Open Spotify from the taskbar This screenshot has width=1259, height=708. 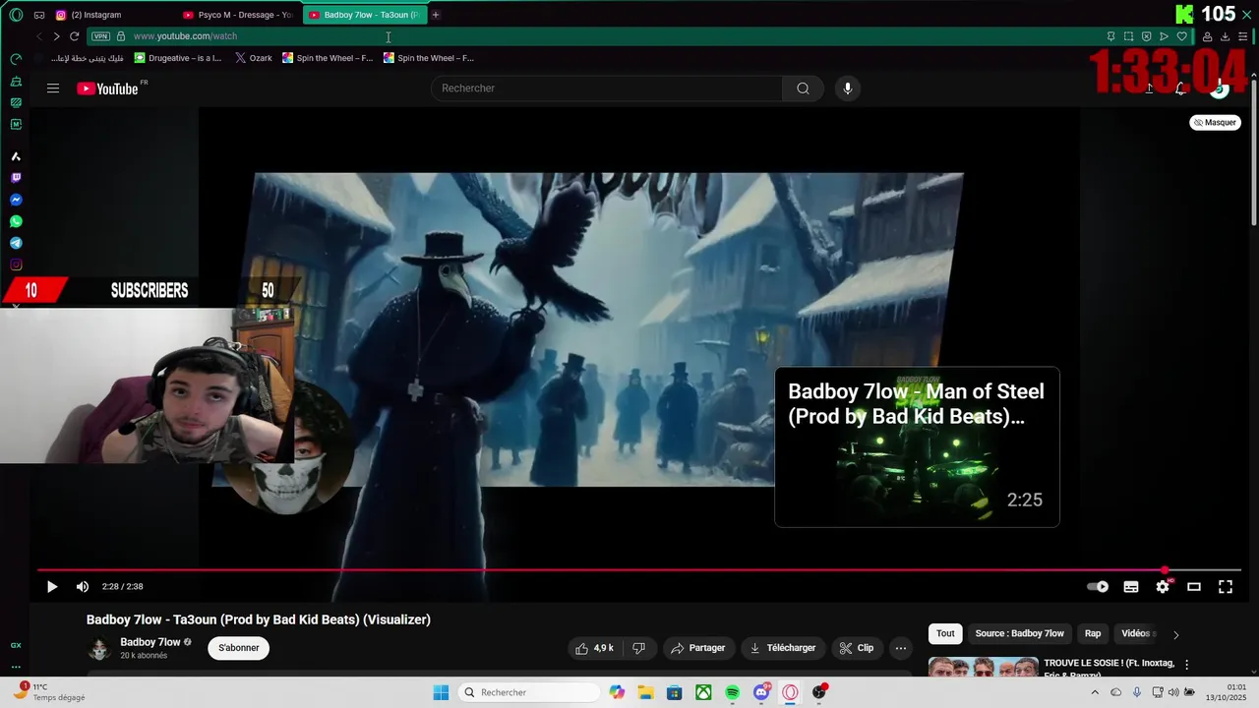(x=733, y=692)
